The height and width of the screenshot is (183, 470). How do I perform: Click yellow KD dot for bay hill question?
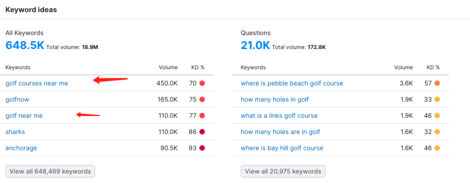click(x=437, y=148)
